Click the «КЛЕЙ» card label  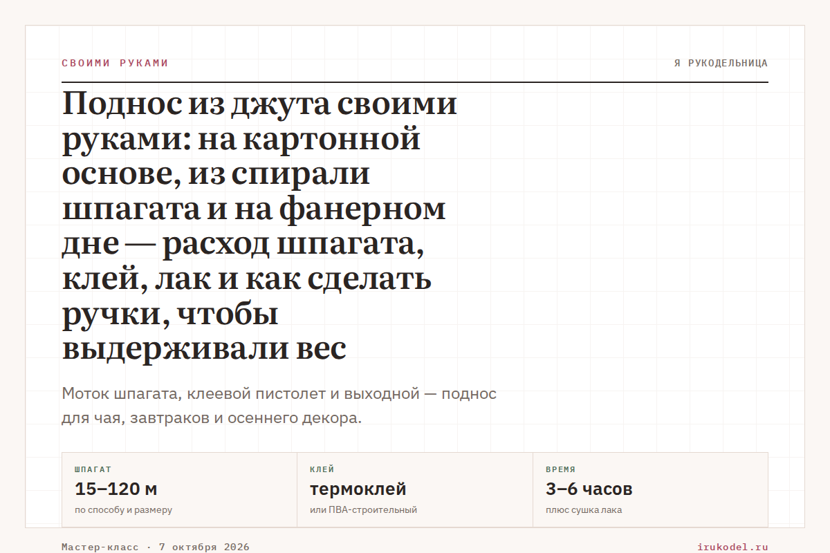pyautogui.click(x=322, y=469)
